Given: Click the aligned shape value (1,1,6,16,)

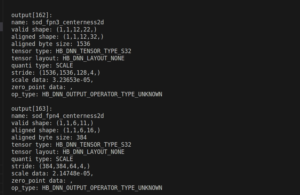Looking at the screenshot, I should click(x=81, y=130).
